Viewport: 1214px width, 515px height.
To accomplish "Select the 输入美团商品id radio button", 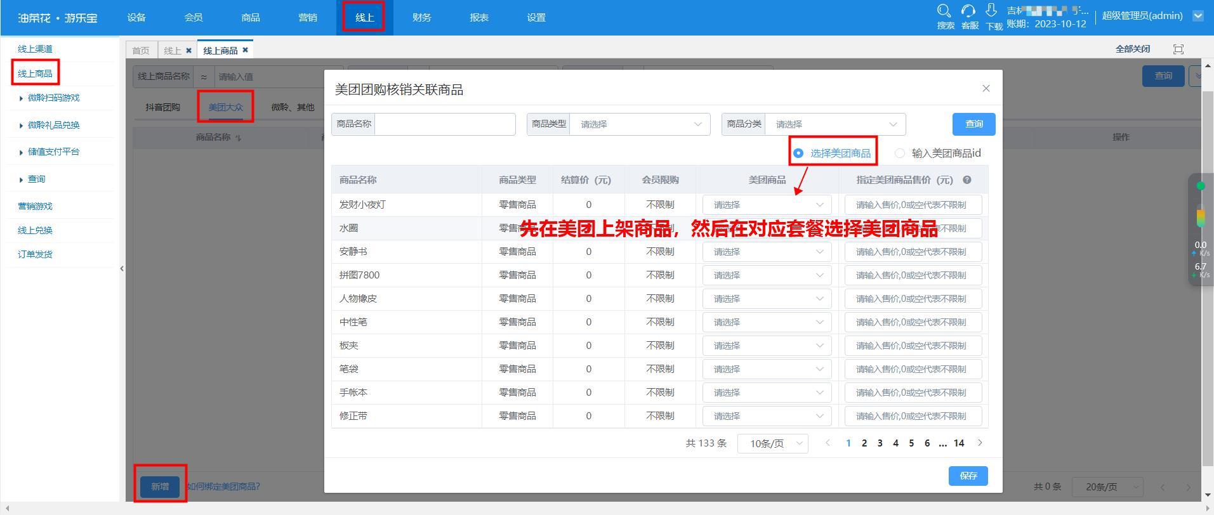I will pyautogui.click(x=899, y=153).
